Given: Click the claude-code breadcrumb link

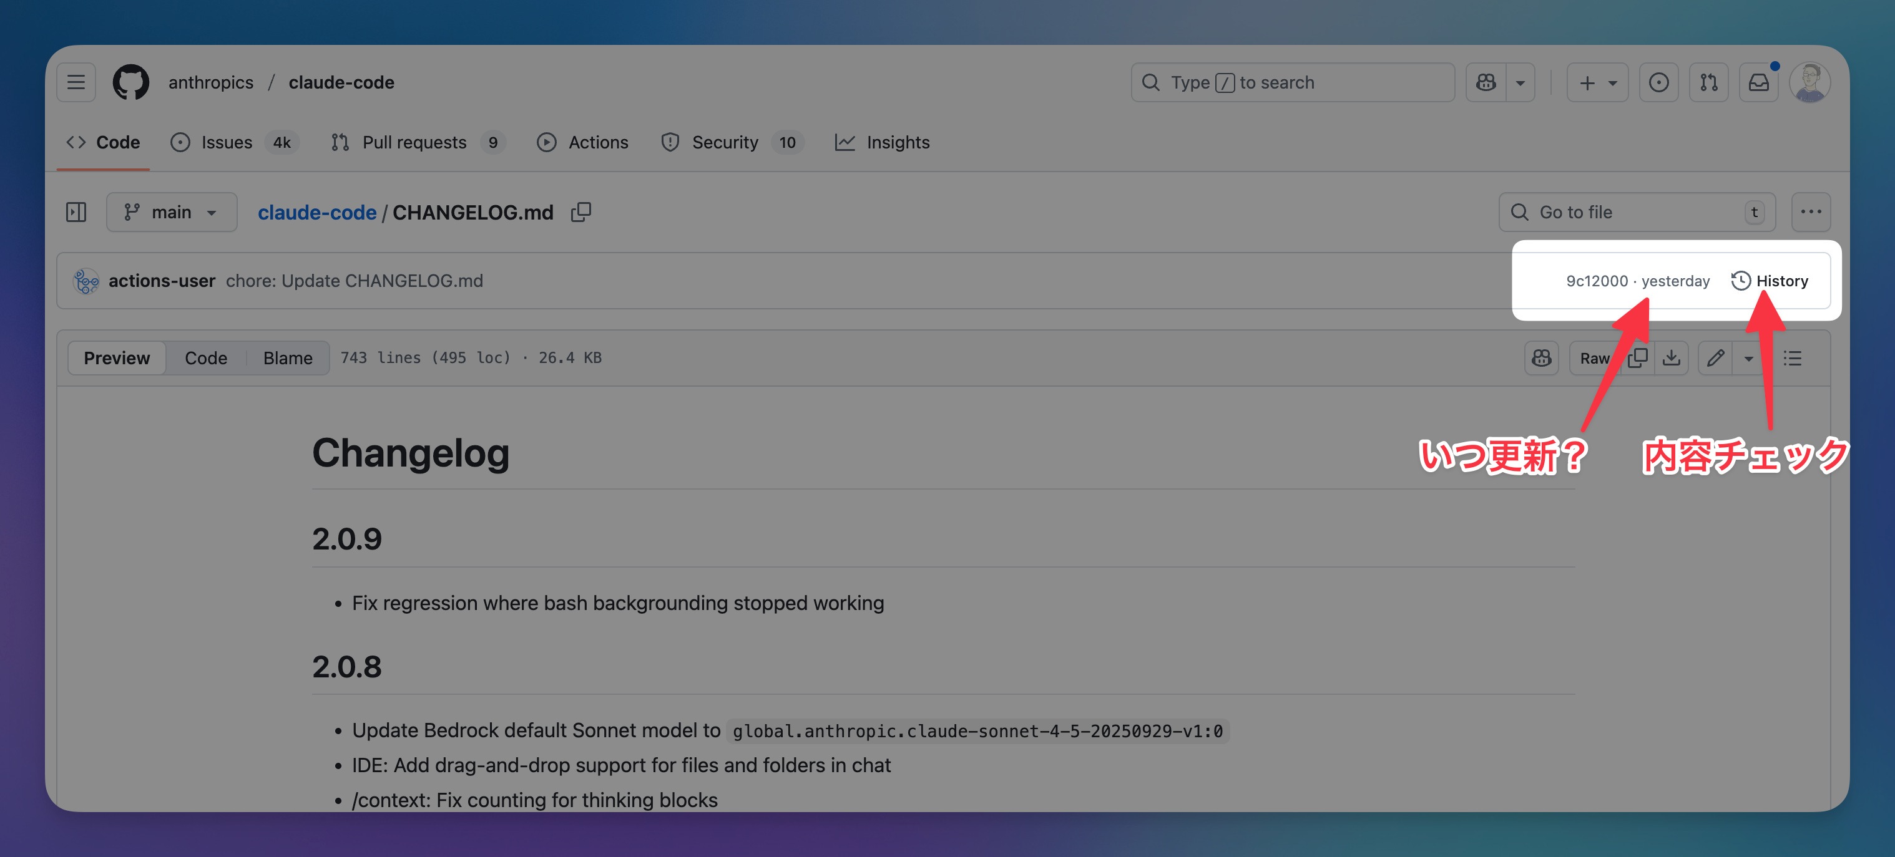Looking at the screenshot, I should point(317,213).
